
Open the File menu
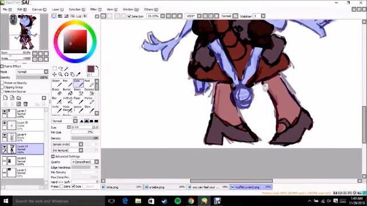click(x=7, y=9)
